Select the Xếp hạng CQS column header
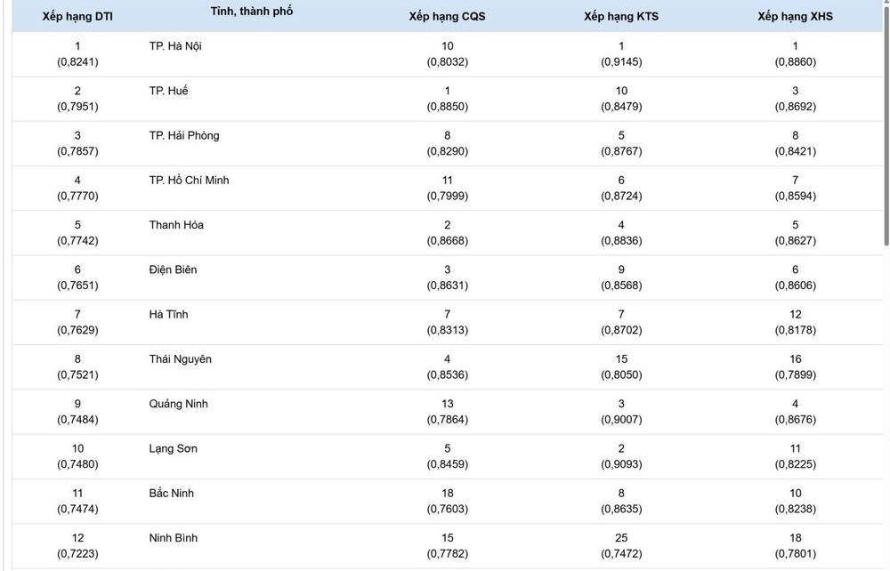 447,16
